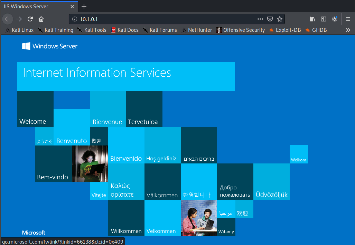355x245 pixels.
Task: Save page to Pocket
Action: pos(270,19)
